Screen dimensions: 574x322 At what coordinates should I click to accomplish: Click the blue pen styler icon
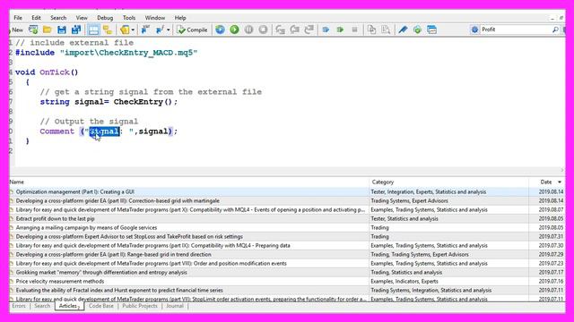point(403,30)
